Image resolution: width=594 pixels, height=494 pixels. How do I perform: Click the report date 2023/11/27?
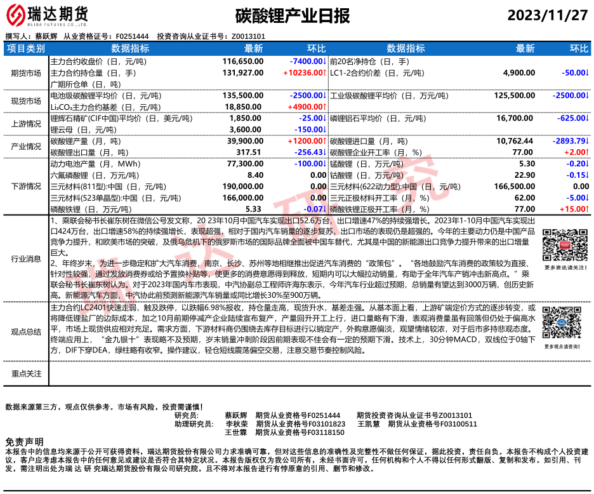548,15
